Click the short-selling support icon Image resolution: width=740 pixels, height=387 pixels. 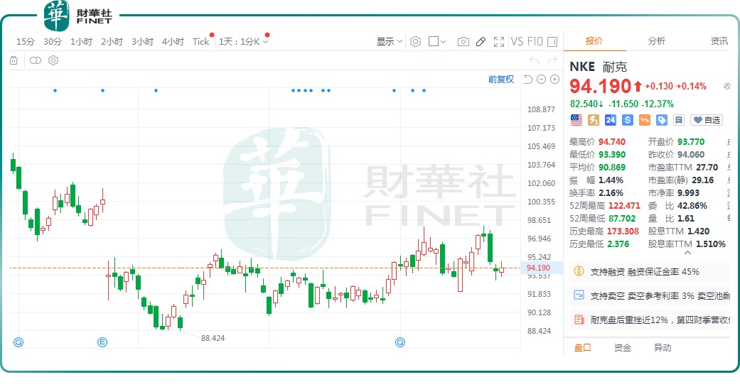pos(579,295)
